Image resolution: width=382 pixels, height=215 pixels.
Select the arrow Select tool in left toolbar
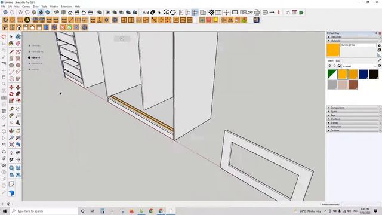(x=11, y=37)
